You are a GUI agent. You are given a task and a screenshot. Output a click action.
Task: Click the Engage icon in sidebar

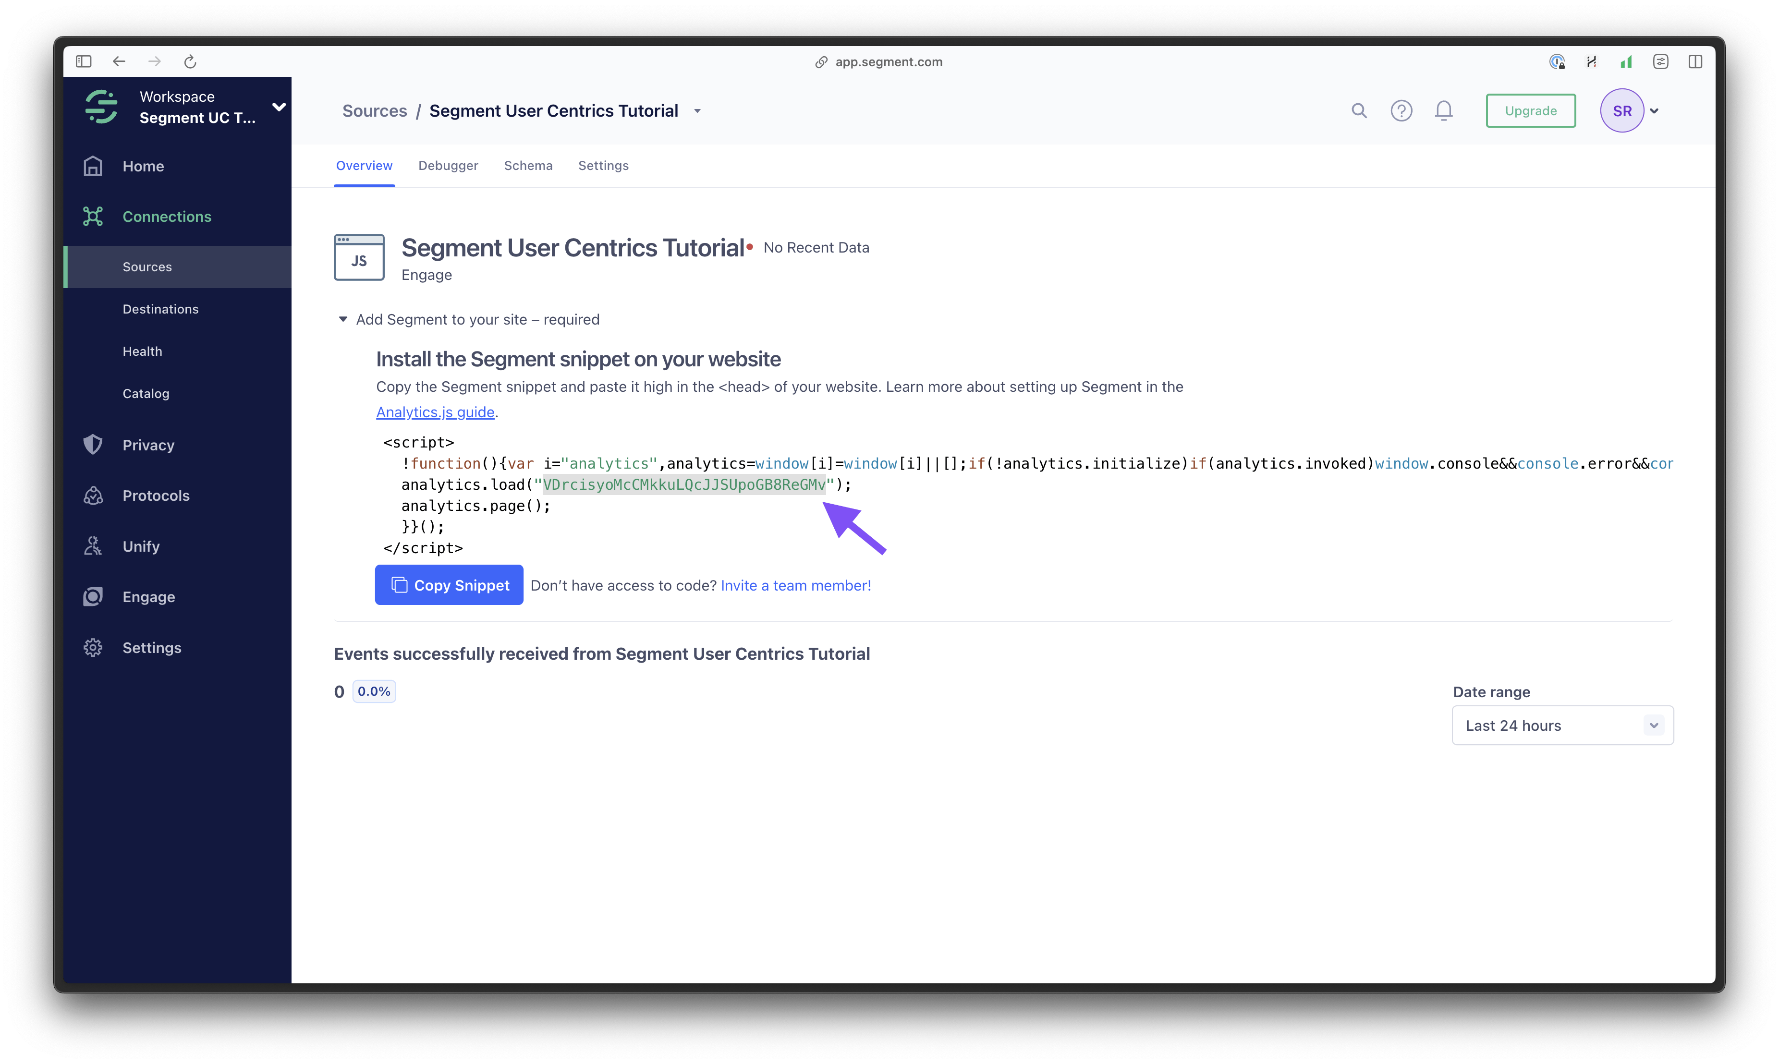click(x=93, y=596)
